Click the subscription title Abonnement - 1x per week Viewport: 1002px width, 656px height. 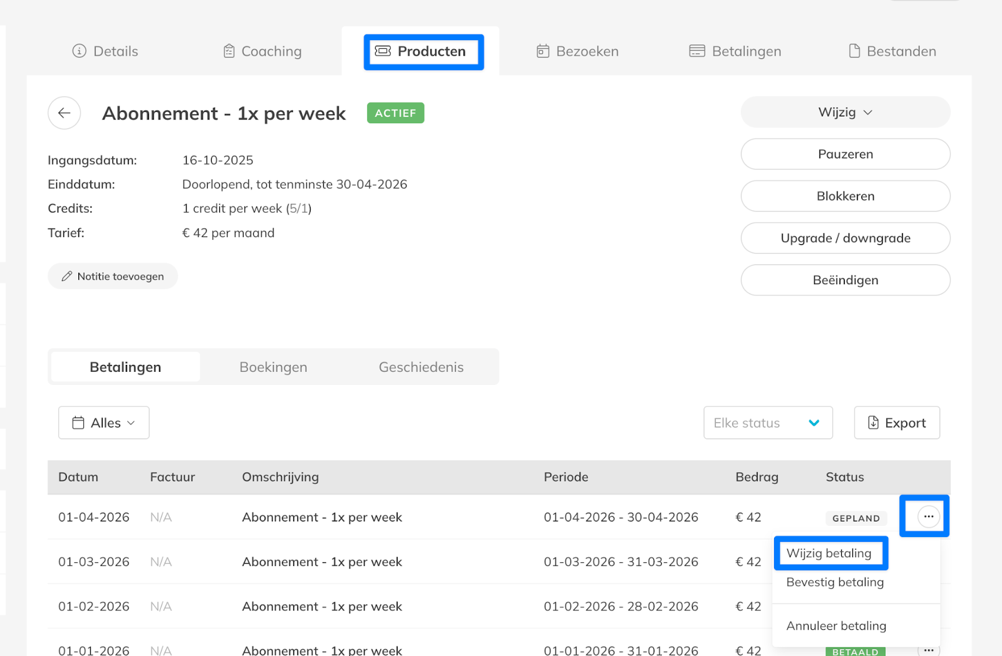(x=224, y=114)
